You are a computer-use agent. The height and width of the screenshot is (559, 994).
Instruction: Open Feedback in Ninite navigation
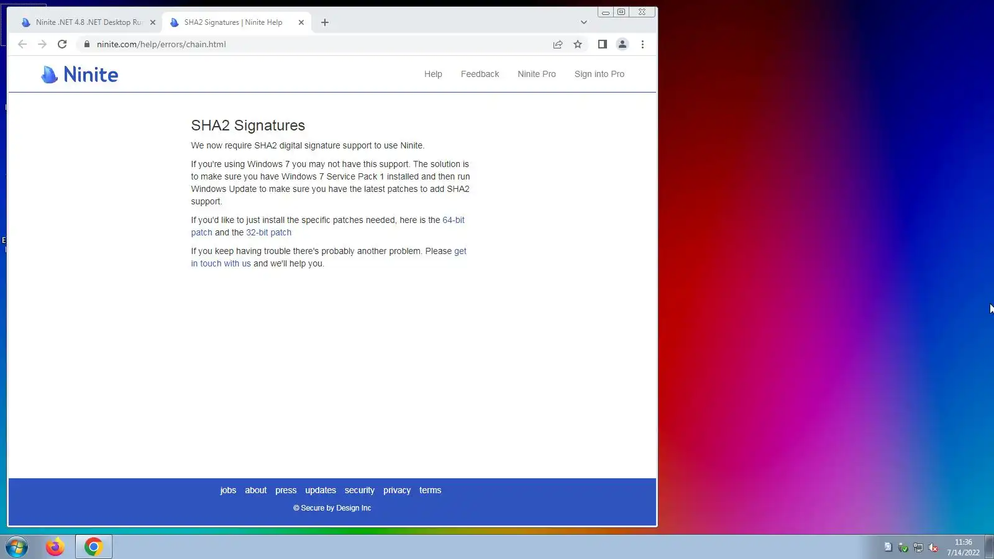tap(480, 74)
